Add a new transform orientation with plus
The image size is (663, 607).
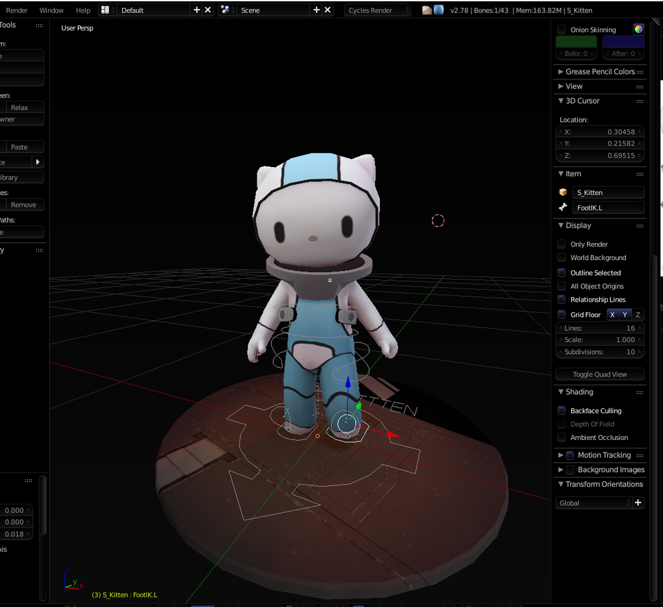[x=638, y=502]
